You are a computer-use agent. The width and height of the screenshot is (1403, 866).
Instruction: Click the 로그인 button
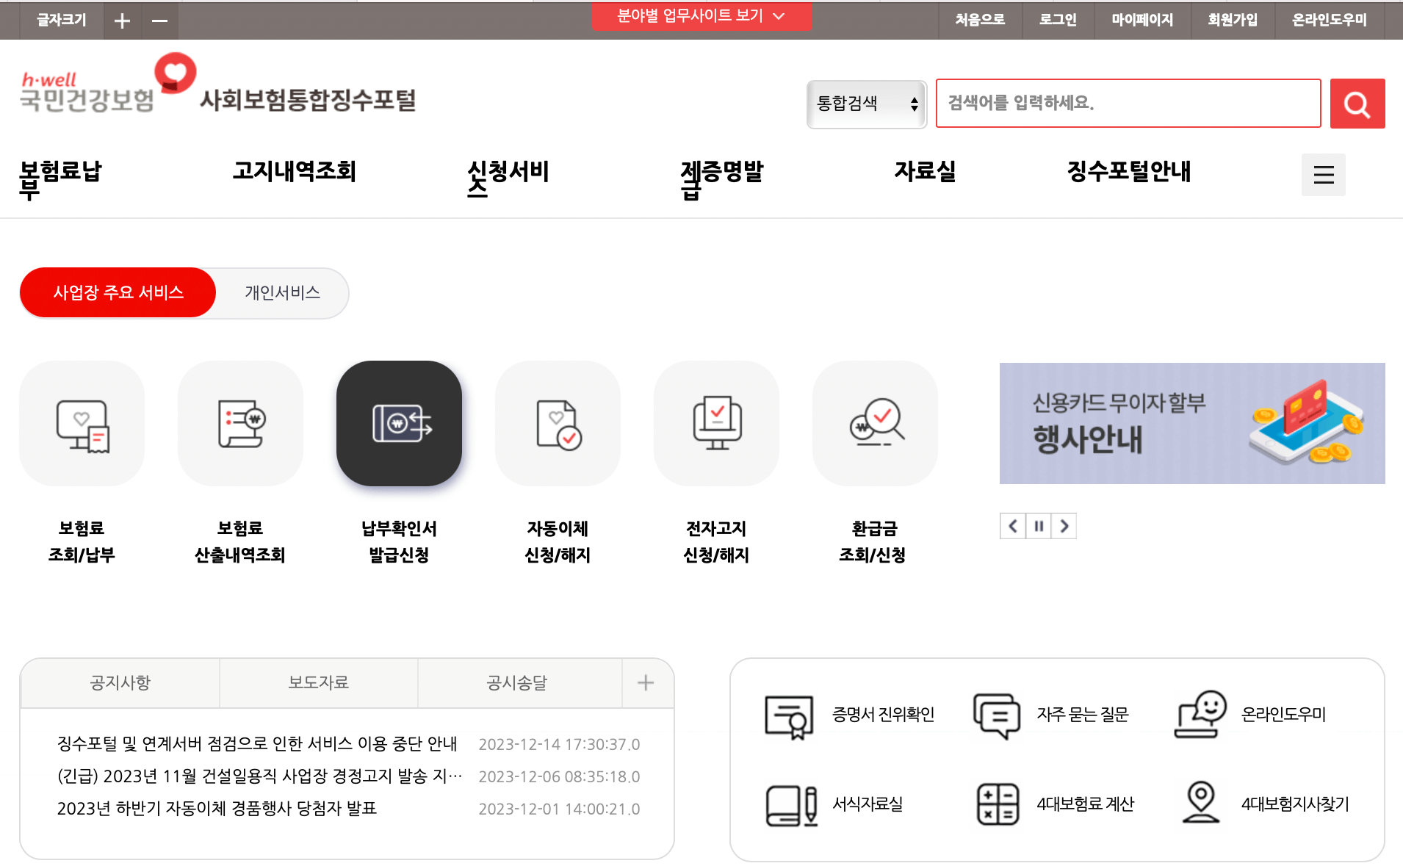(1058, 20)
